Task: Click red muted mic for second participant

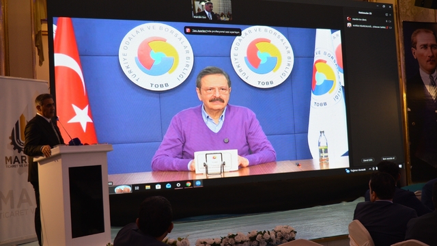Action: coord(387,27)
